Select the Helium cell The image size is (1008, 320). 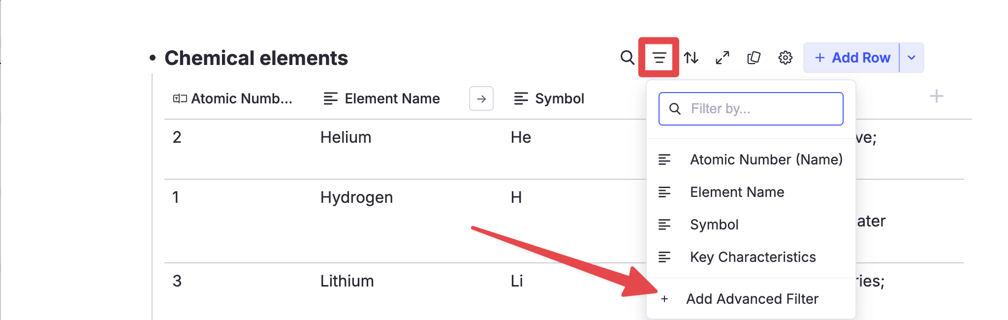pos(346,137)
